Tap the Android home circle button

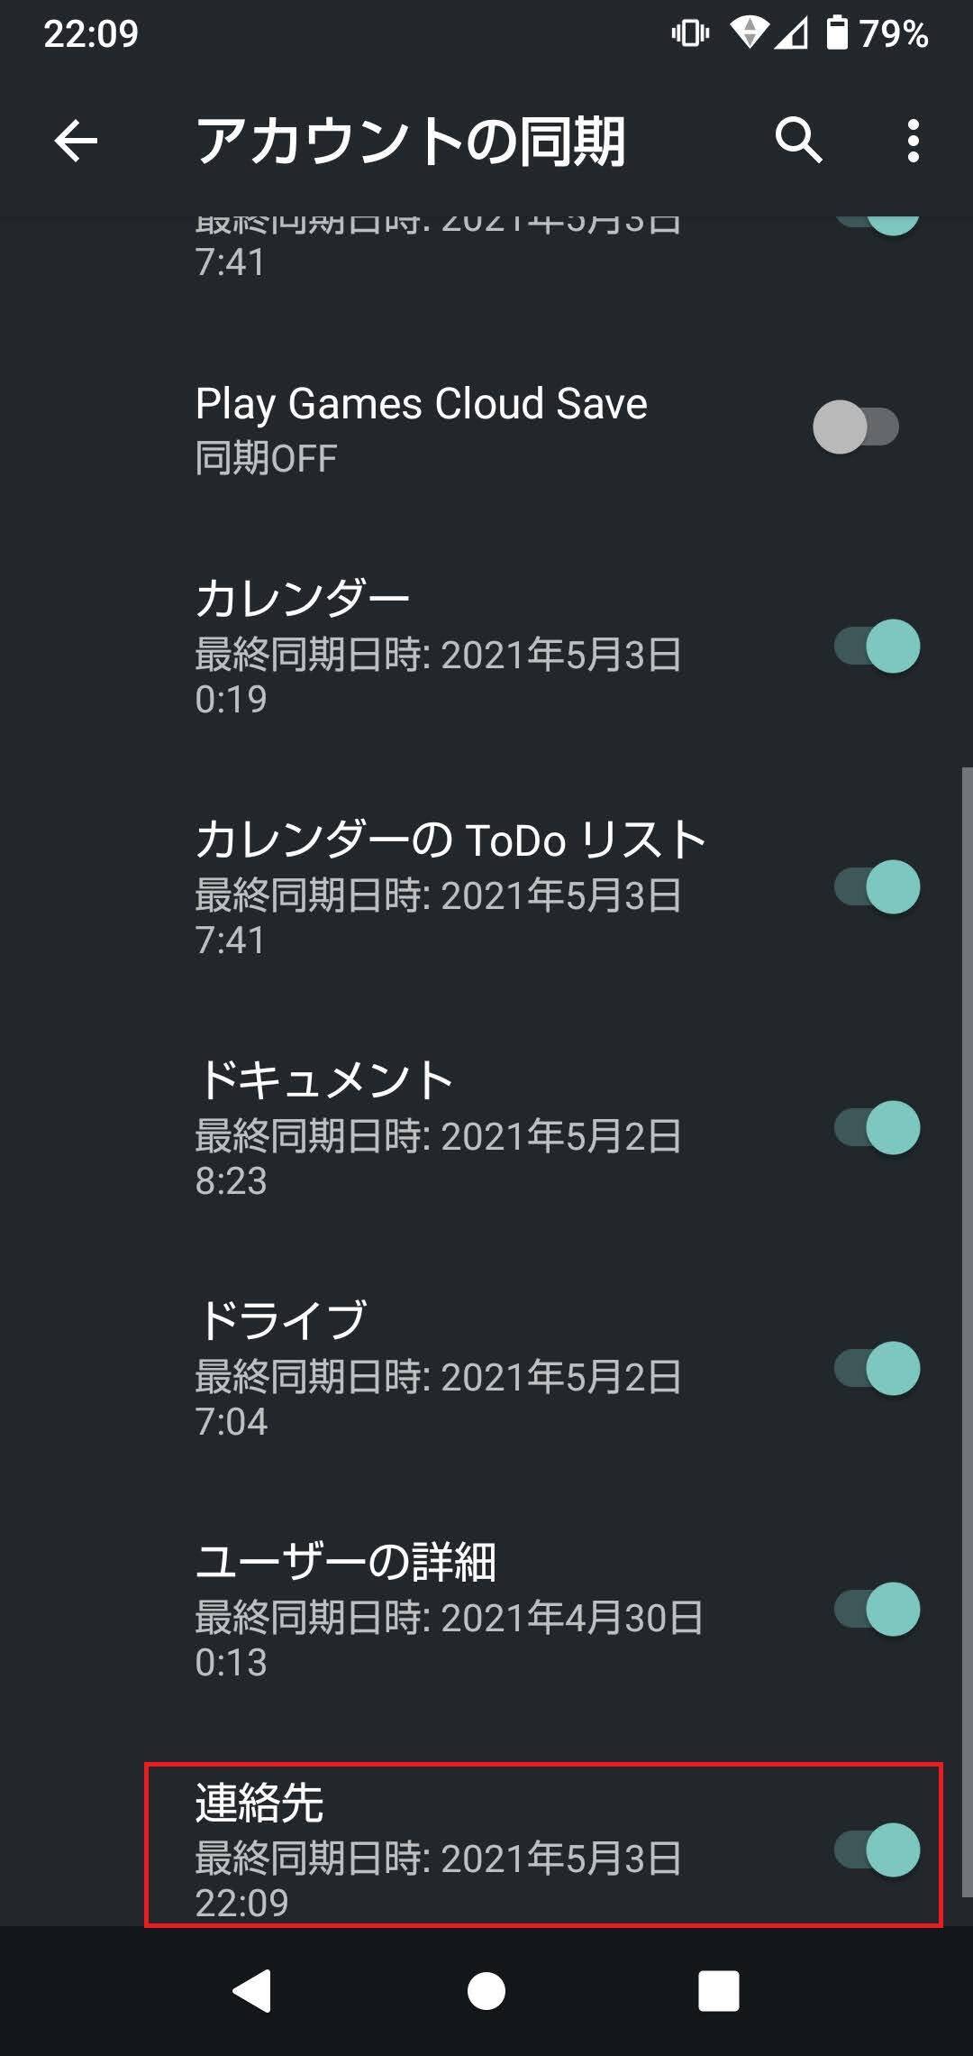coord(486,1990)
